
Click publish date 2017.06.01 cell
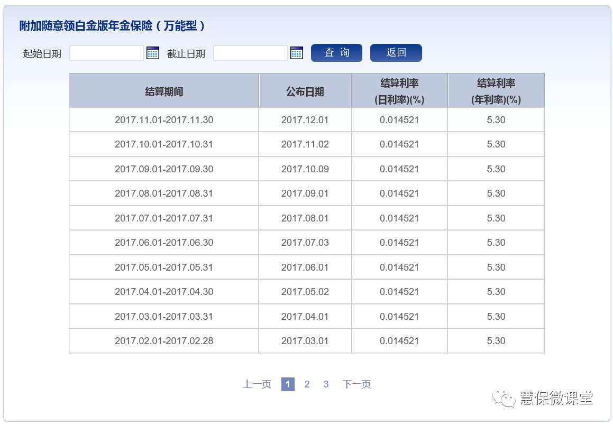pos(305,267)
